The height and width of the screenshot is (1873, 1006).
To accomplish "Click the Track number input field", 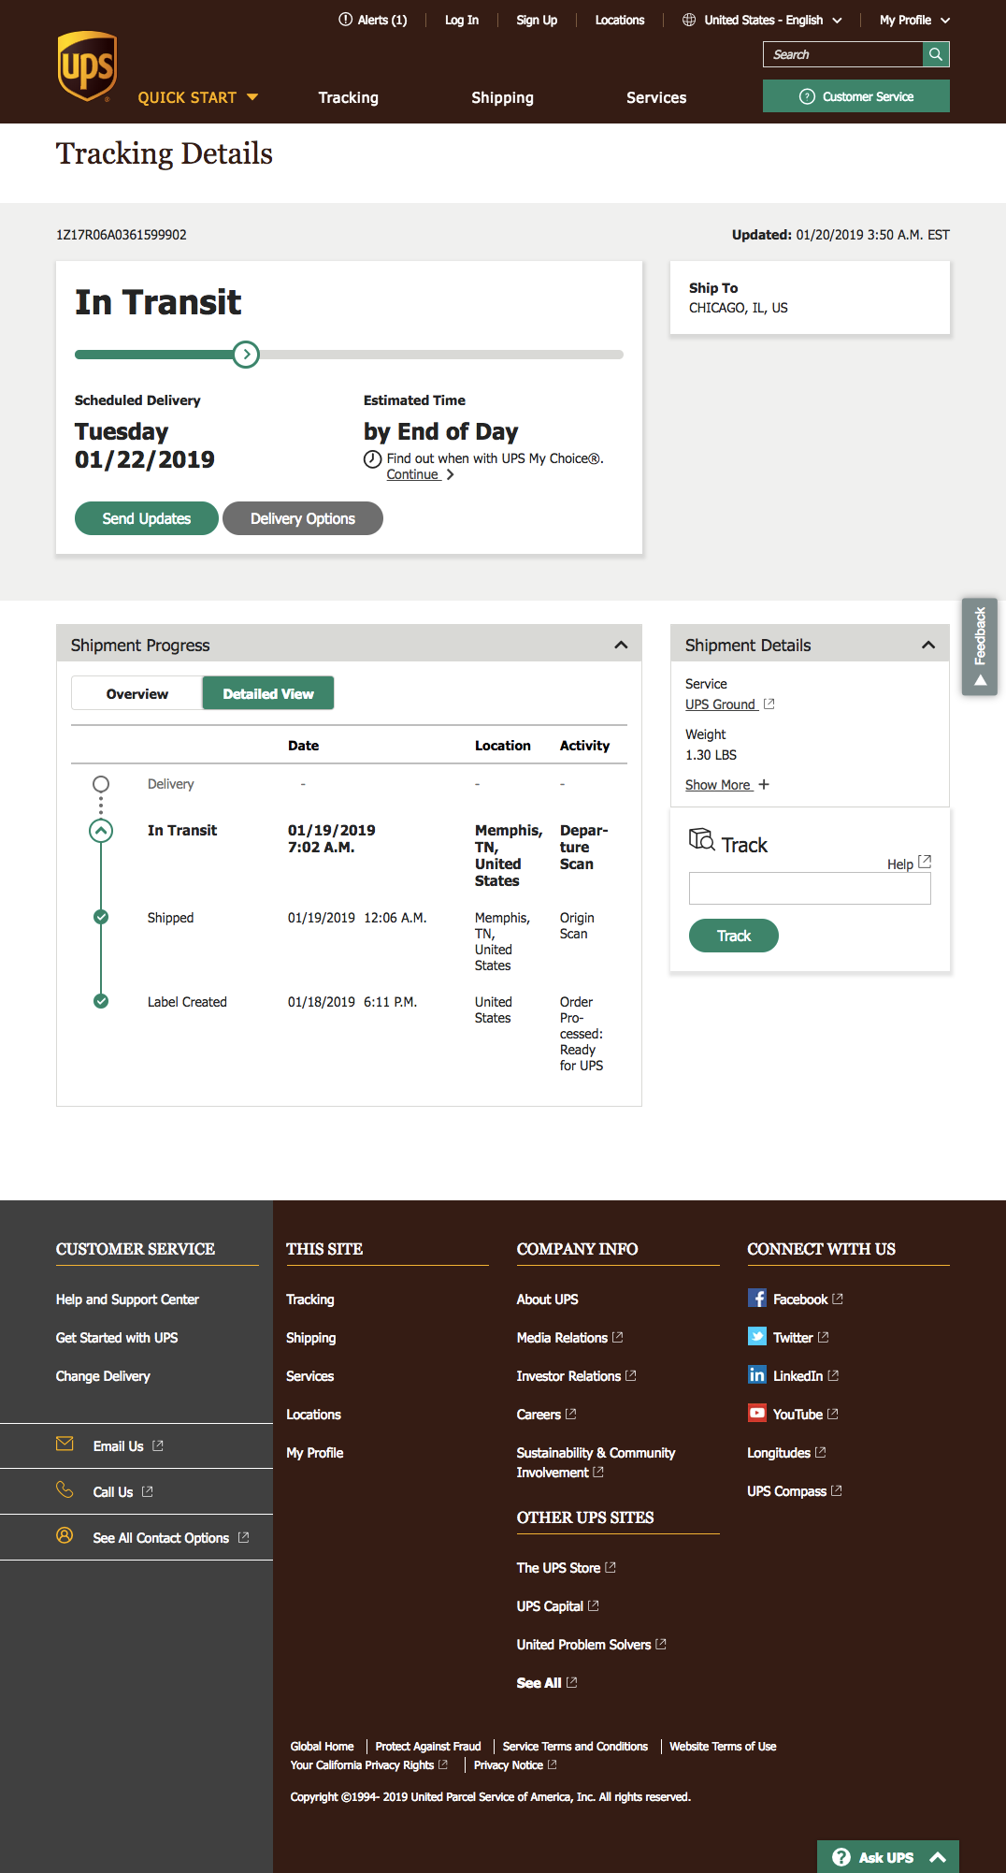I will (810, 888).
